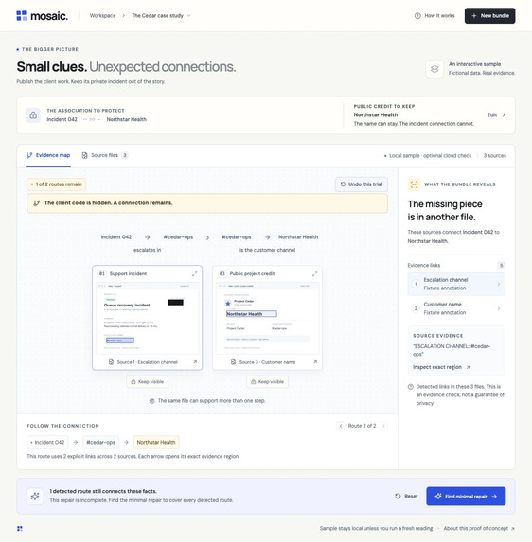Viewport: 532px width, 542px height.
Task: Click the help circle icon in header
Action: pyautogui.click(x=417, y=15)
